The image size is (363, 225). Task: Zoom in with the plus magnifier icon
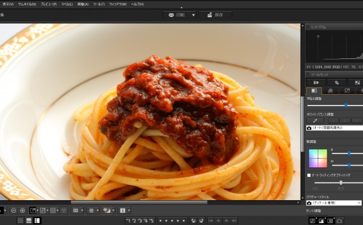(22, 210)
